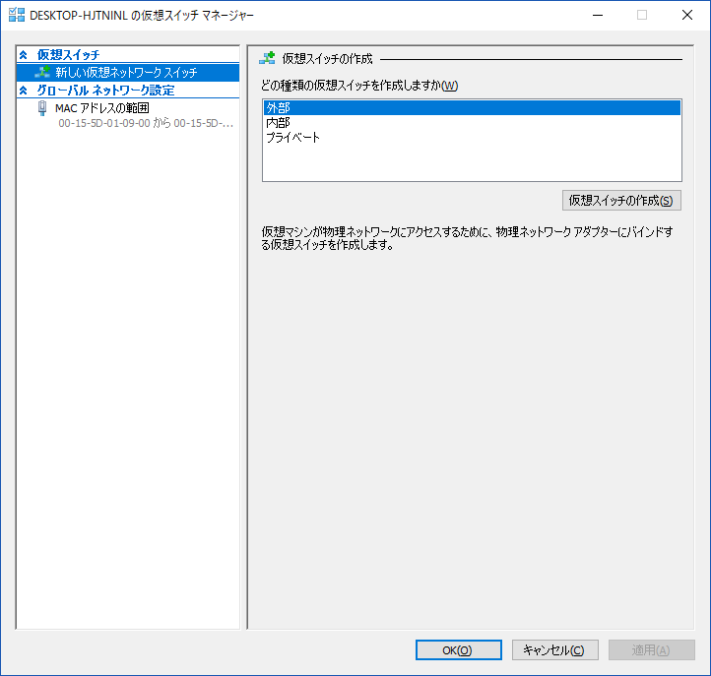Close the virtual switch manager window
This screenshot has height=676, width=711.
coord(687,15)
